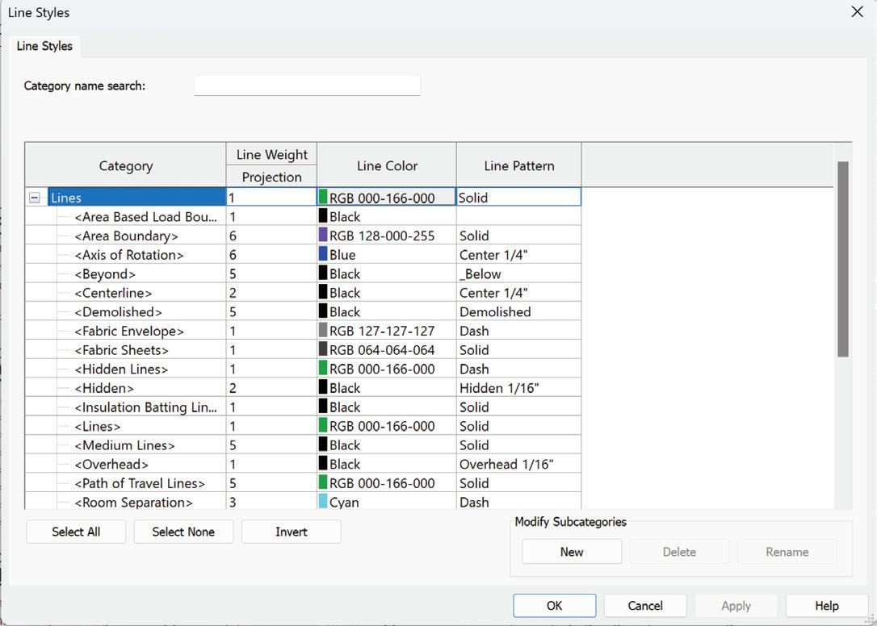Open Dash pattern for Room Separation
The width and height of the screenshot is (877, 626).
(x=518, y=501)
